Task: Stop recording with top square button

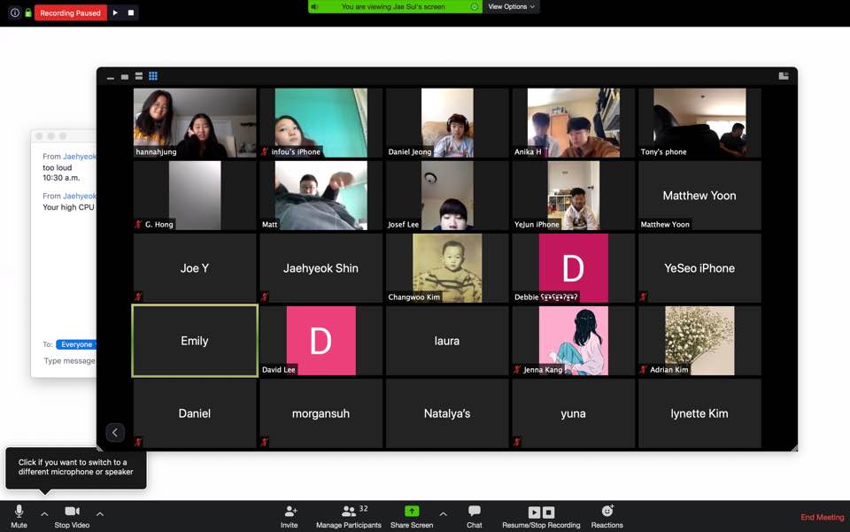Action: click(131, 12)
